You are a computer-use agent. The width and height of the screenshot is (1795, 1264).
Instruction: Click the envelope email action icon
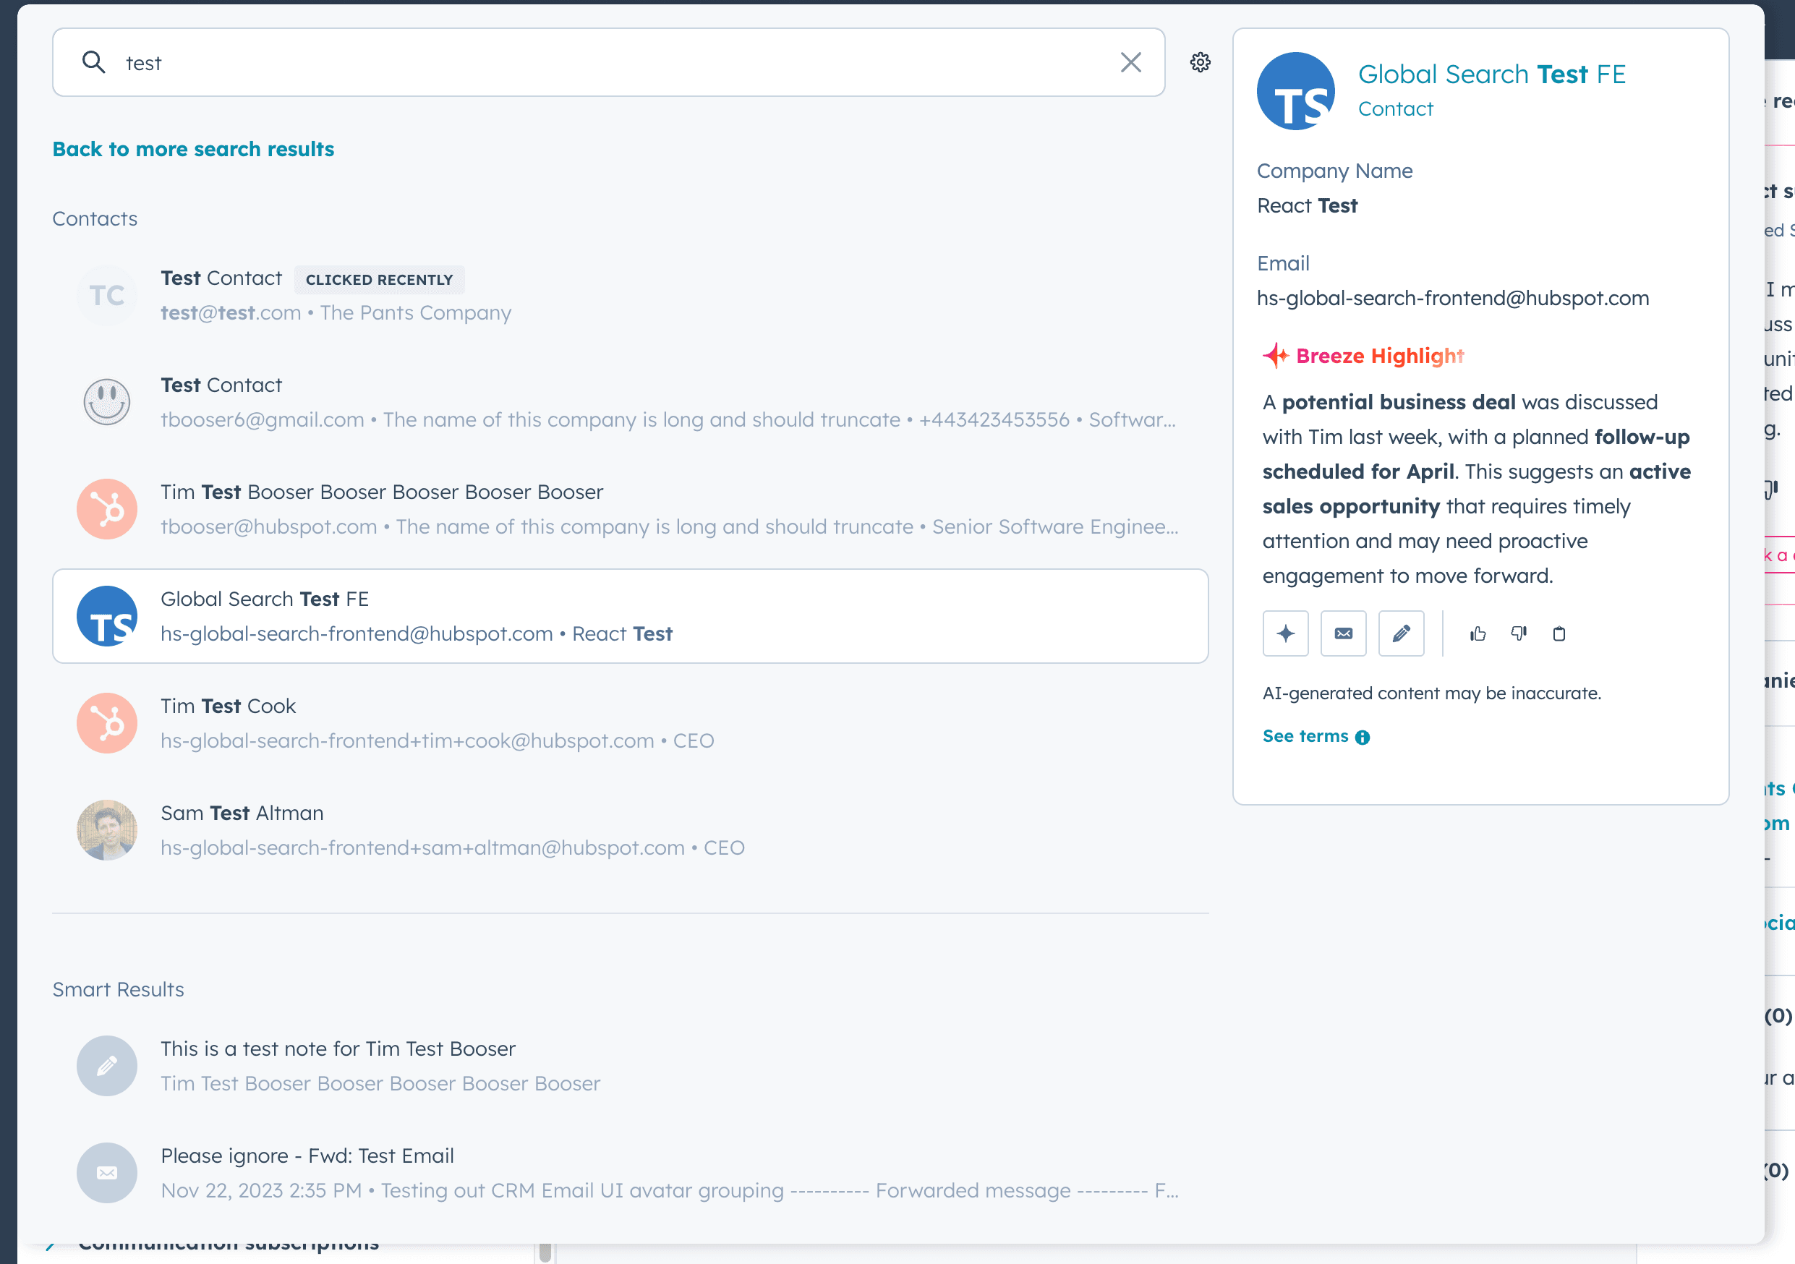pyautogui.click(x=1343, y=633)
